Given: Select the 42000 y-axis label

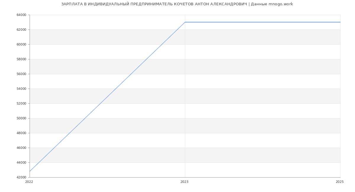Looking at the screenshot, I should 22,178.
